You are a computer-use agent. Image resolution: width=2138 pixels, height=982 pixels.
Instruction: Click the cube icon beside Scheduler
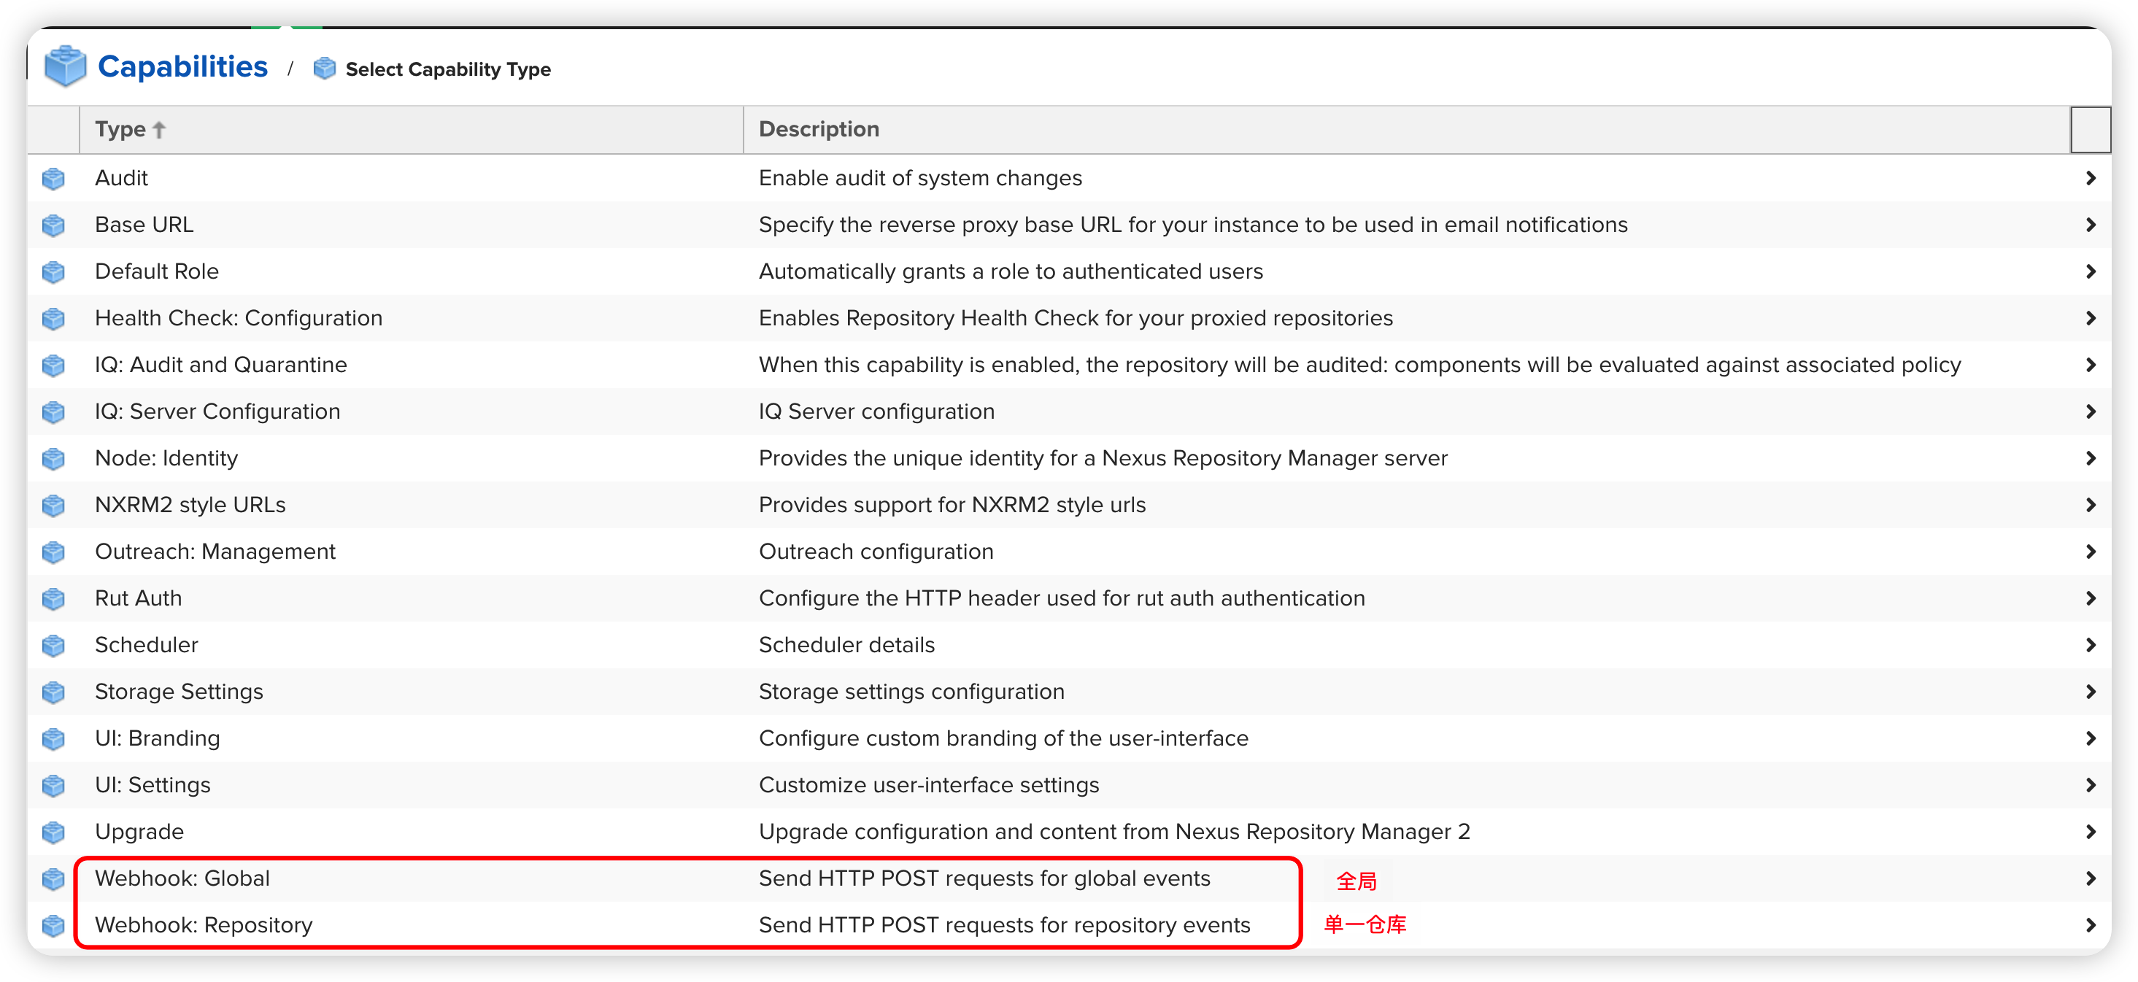point(54,645)
